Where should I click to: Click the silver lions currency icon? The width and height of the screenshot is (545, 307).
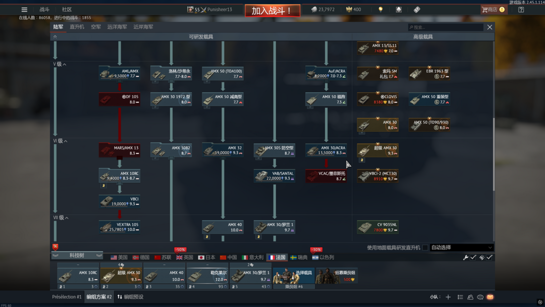(314, 10)
